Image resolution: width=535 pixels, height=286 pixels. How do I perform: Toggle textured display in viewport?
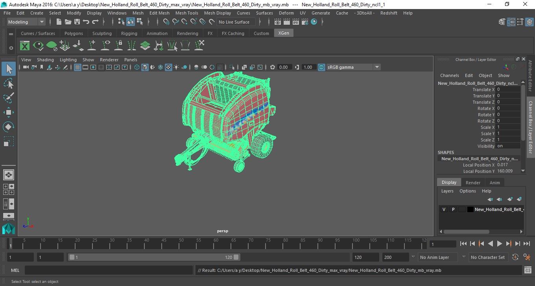(x=168, y=67)
